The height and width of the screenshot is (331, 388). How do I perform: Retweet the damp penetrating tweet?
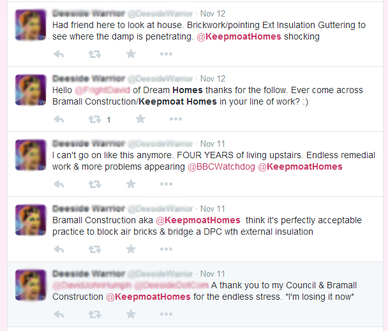click(x=95, y=54)
